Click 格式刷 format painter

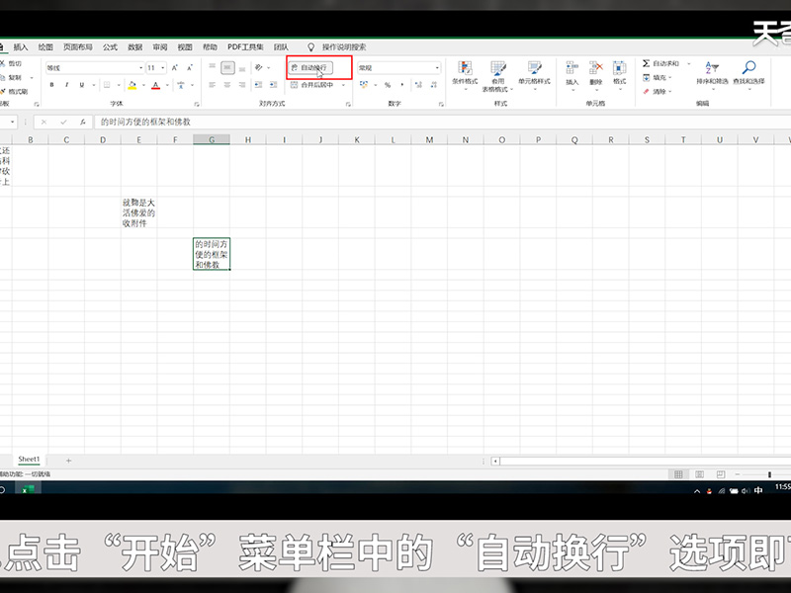[x=14, y=92]
